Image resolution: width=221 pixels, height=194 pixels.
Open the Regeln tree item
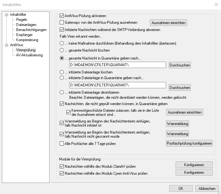point(22,20)
